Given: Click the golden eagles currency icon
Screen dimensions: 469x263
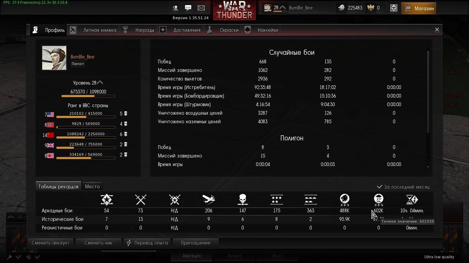Looking at the screenshot, I should [371, 8].
